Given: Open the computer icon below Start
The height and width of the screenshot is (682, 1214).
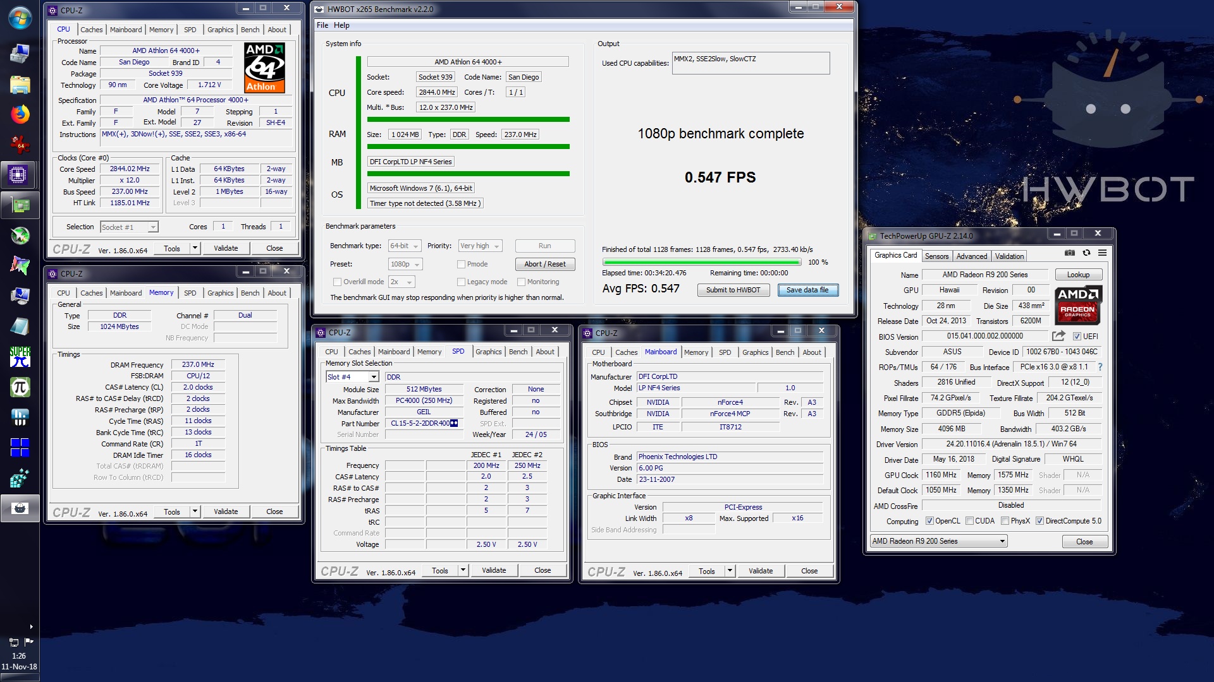Looking at the screenshot, I should point(20,54).
